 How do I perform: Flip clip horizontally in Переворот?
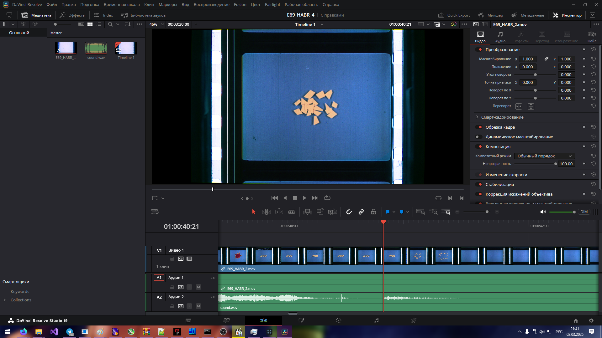coord(519,106)
